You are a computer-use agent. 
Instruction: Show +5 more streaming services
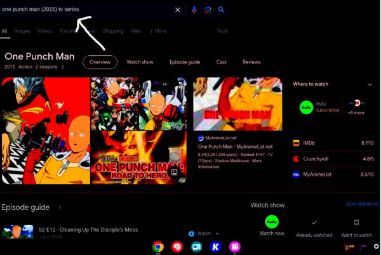[356, 108]
